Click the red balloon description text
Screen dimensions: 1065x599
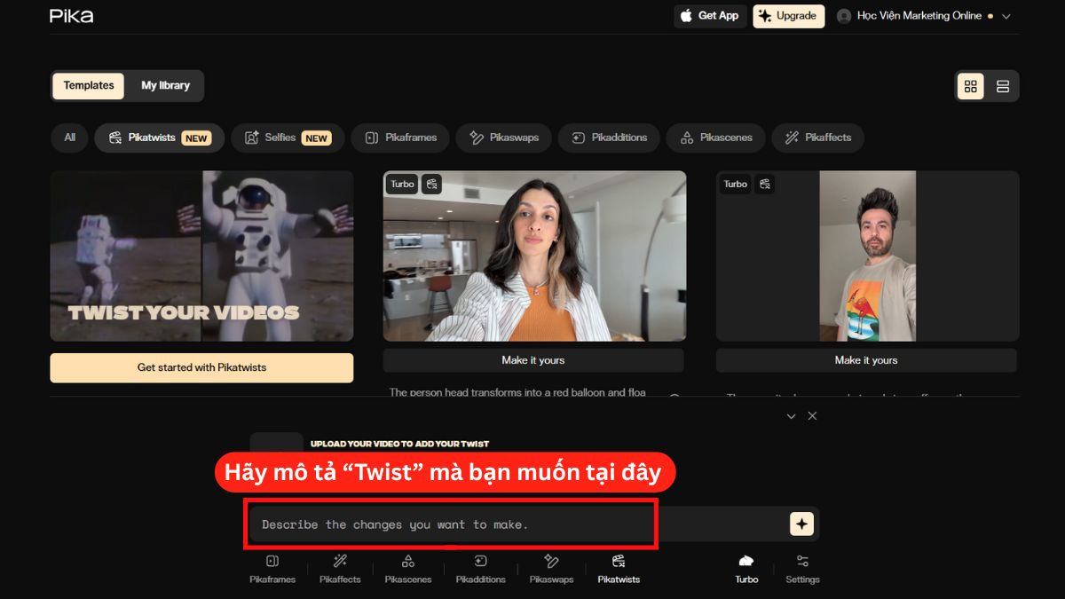[517, 392]
